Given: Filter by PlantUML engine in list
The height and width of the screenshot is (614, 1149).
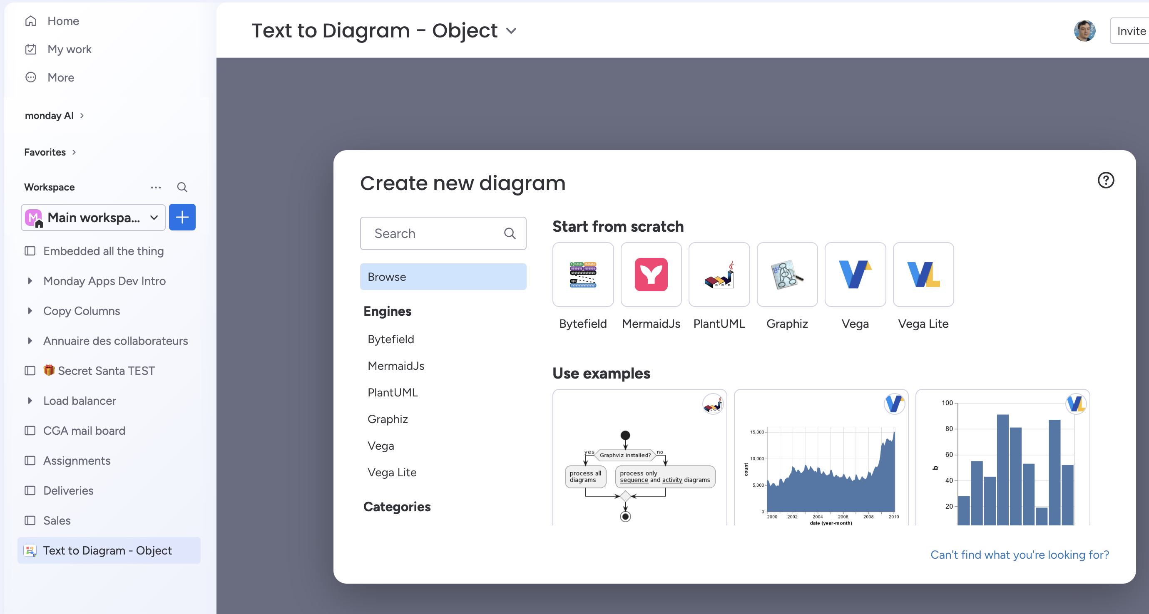Looking at the screenshot, I should pyautogui.click(x=393, y=393).
